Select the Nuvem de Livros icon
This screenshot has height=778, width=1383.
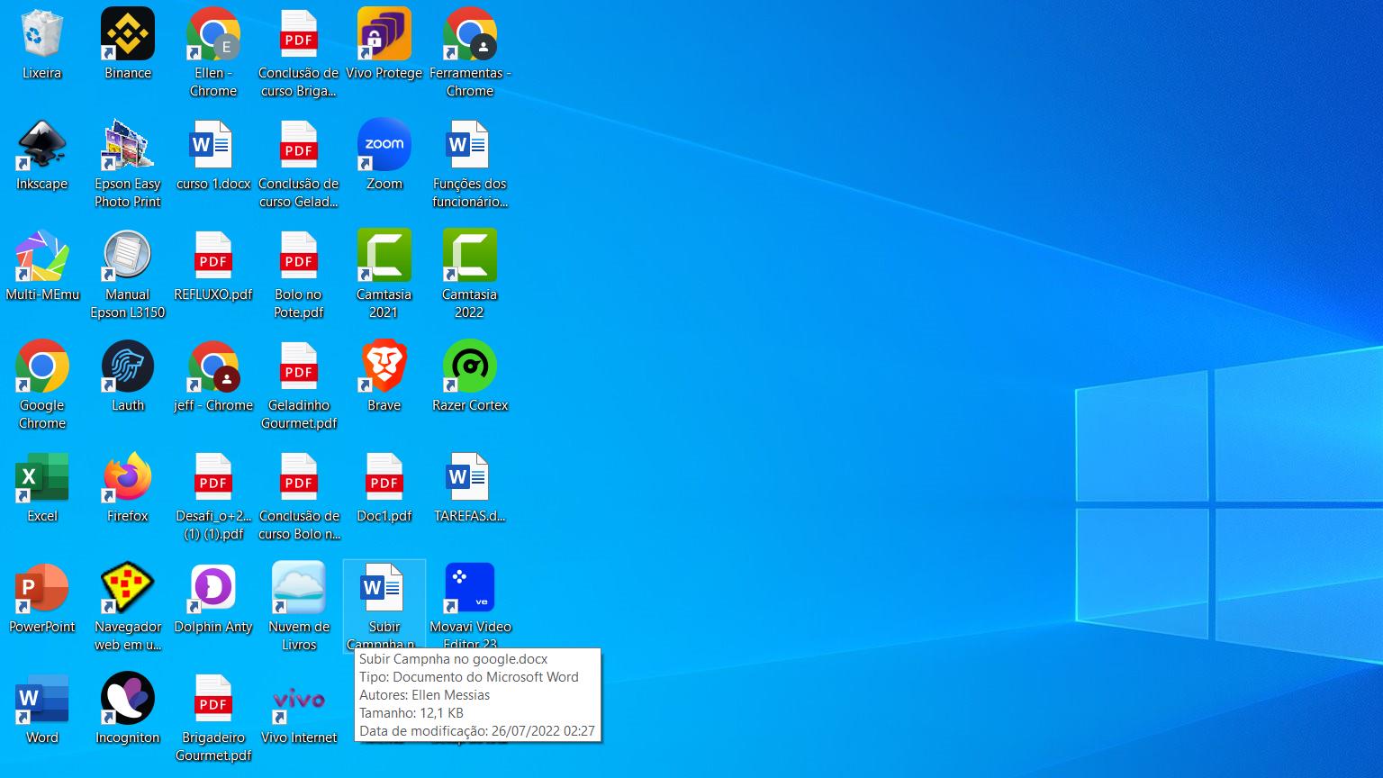299,588
